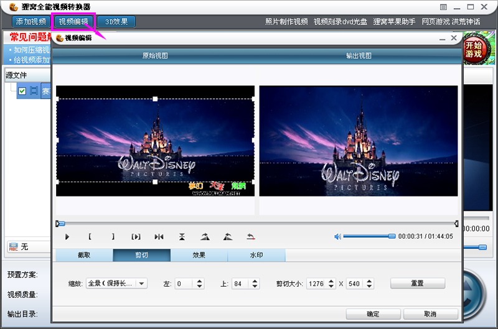Rotate the video counterclockwise 90 degrees
This screenshot has height=329, width=498.
coord(228,237)
